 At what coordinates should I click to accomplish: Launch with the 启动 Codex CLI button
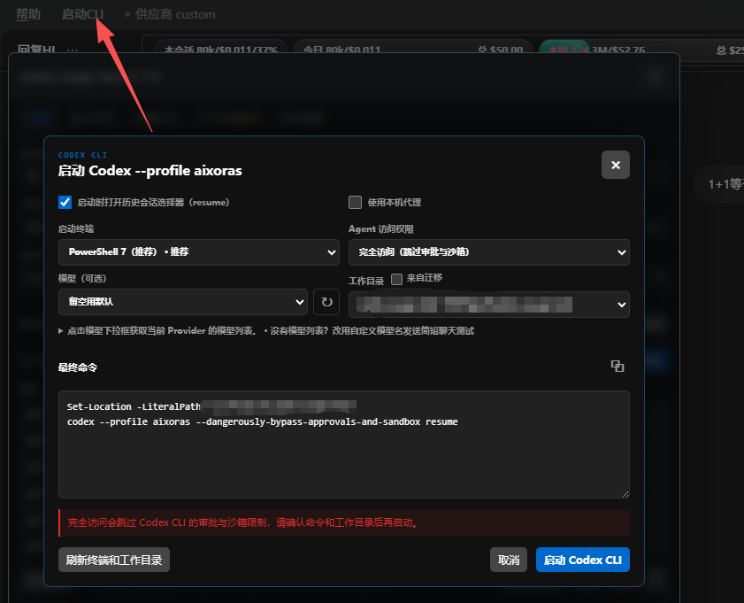pyautogui.click(x=583, y=560)
